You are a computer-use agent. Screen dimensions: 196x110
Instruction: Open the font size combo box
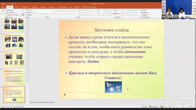pyautogui.click(x=51, y=11)
